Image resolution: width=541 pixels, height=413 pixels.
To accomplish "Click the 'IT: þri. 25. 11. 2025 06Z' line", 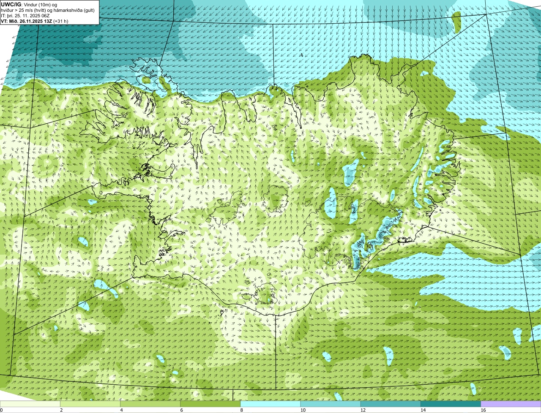I will click(25, 16).
